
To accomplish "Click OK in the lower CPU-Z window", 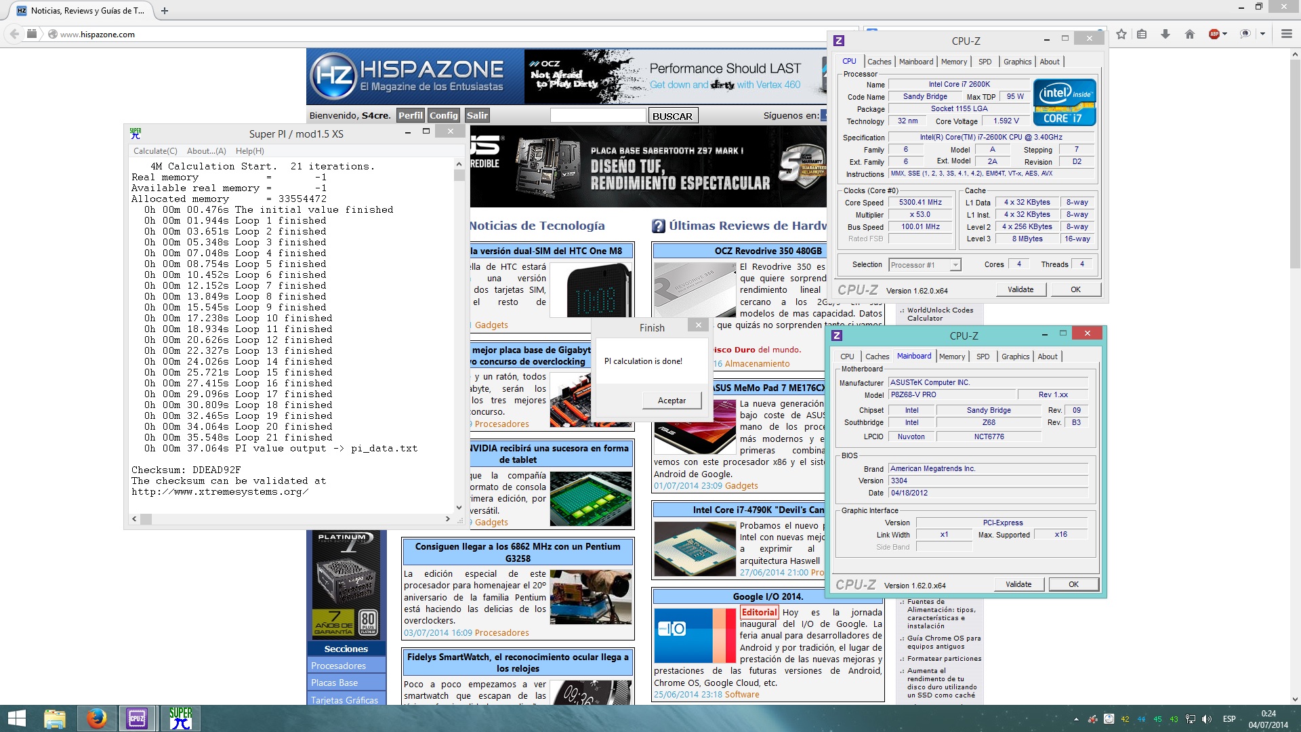I will [x=1073, y=584].
